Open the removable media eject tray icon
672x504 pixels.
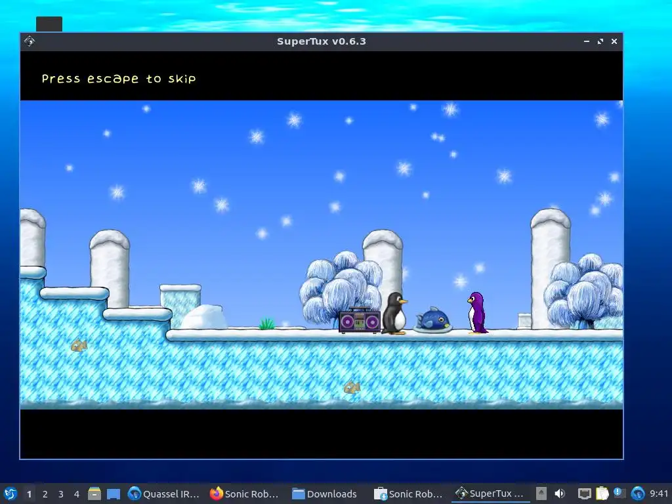pyautogui.click(x=541, y=493)
